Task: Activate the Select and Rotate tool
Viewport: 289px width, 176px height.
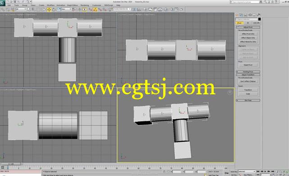Action: pyautogui.click(x=54, y=9)
